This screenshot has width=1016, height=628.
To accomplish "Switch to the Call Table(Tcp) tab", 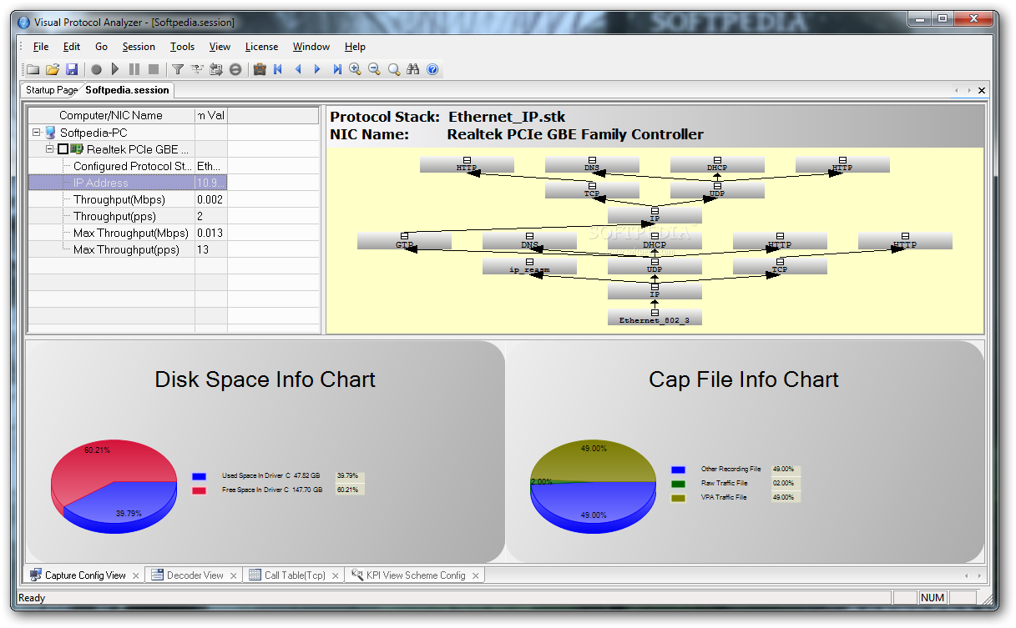I will coord(294,575).
